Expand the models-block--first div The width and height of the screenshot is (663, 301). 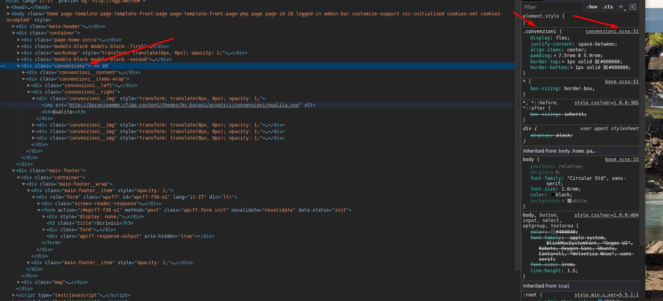pos(18,46)
